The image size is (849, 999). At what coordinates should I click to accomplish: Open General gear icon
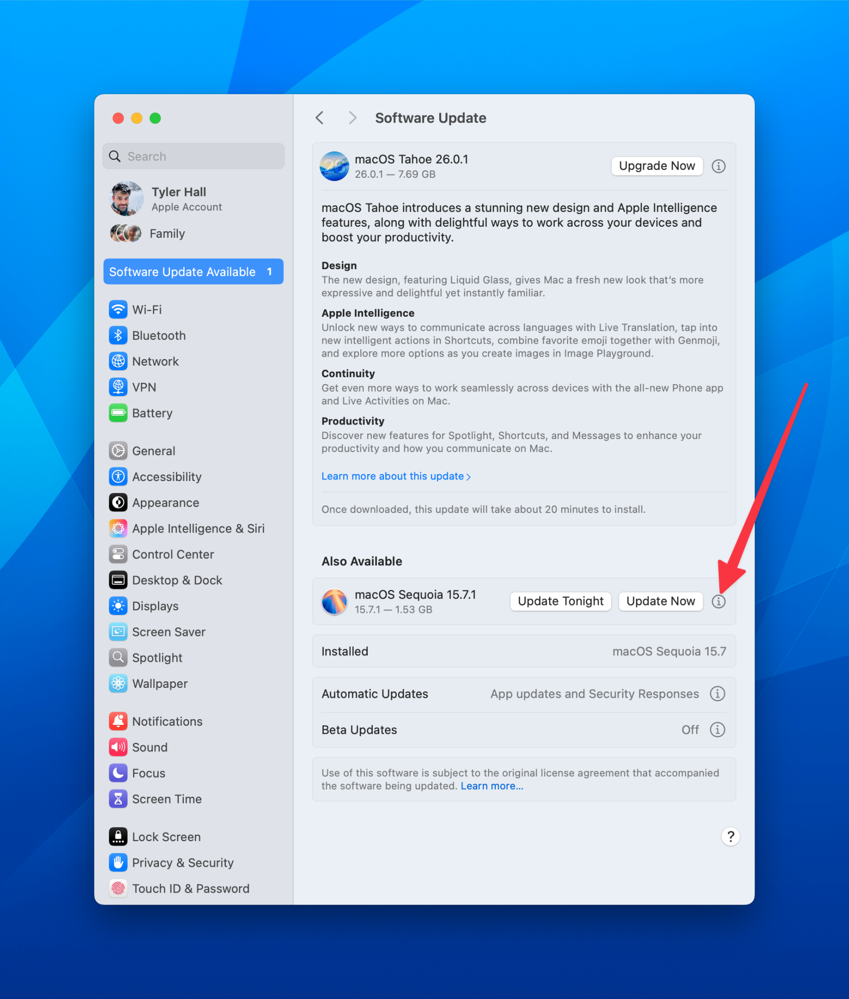tap(118, 451)
